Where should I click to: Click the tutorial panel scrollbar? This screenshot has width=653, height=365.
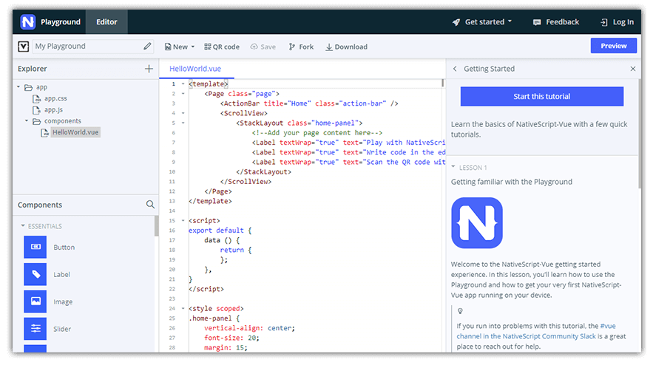pos(639,133)
